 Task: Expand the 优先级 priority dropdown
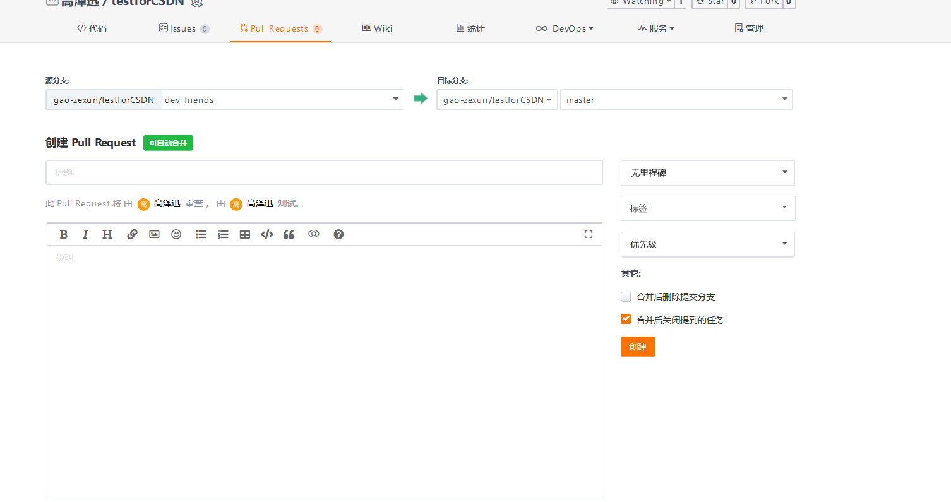(708, 244)
